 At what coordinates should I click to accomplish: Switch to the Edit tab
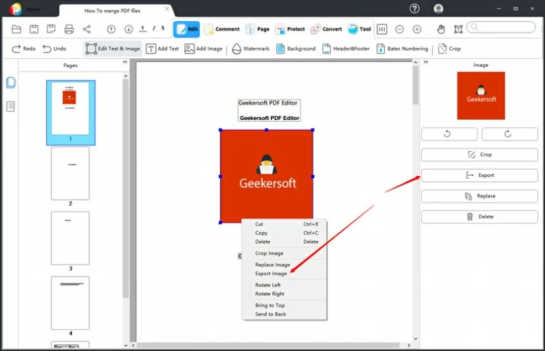coord(187,29)
